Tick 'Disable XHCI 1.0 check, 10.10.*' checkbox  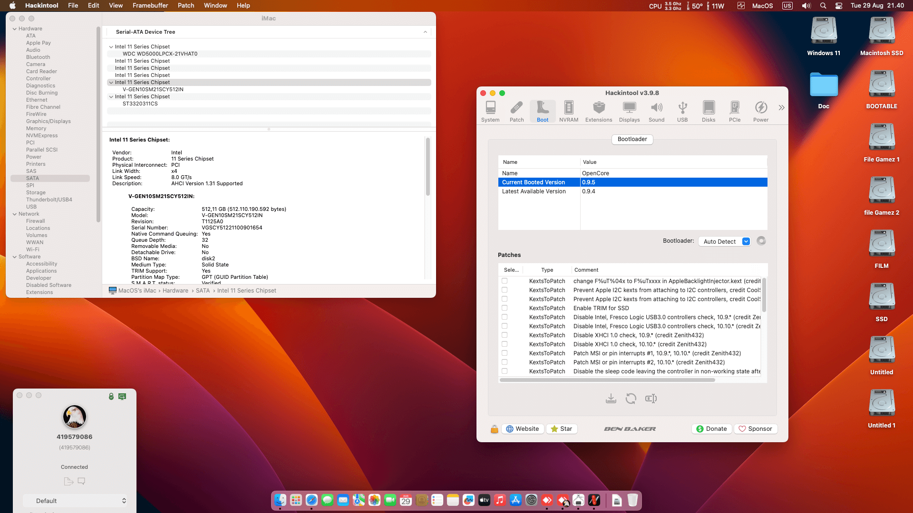pyautogui.click(x=505, y=344)
